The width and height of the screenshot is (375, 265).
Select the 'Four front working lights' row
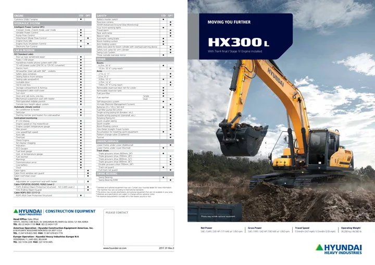coord(135,28)
